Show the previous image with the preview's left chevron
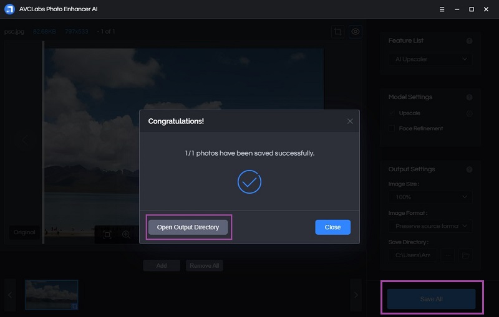 tap(25, 140)
